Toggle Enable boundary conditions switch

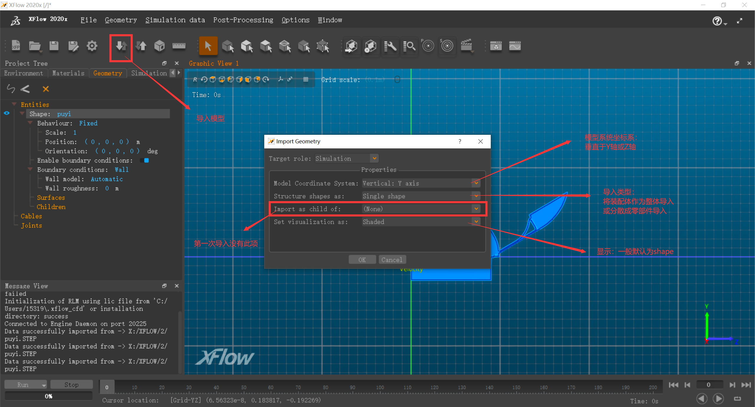tap(145, 160)
